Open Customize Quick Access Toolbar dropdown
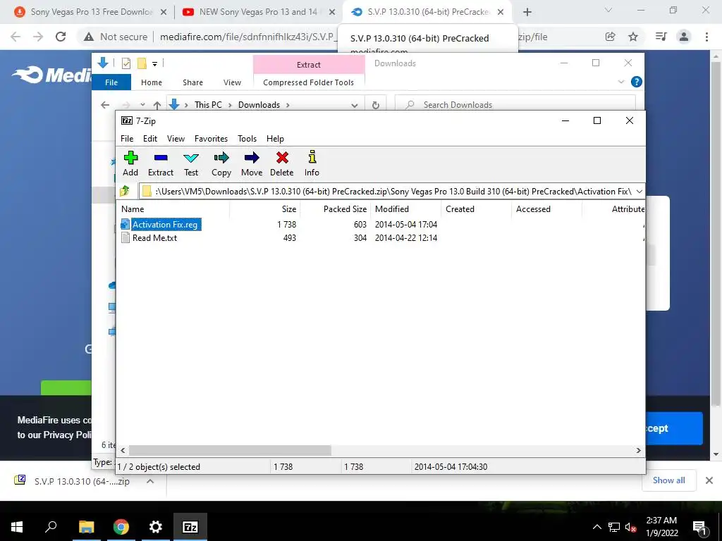722x541 pixels. coord(154,64)
